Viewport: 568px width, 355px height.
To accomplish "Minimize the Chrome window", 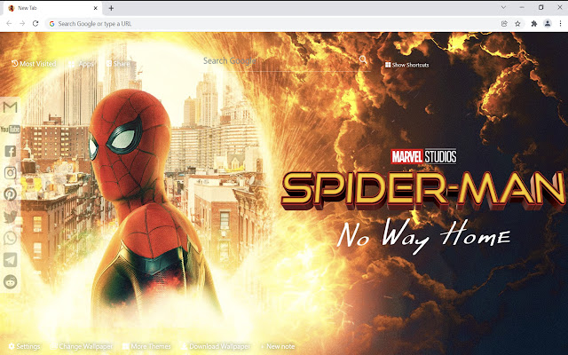I will (522, 7).
